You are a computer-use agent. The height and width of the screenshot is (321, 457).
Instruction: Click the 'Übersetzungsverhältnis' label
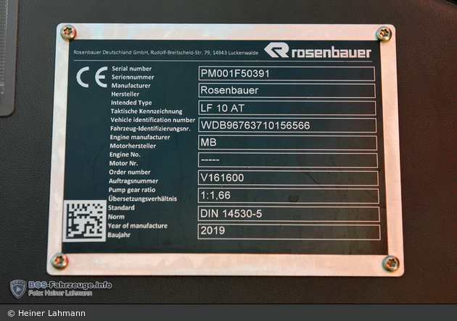click(142, 199)
